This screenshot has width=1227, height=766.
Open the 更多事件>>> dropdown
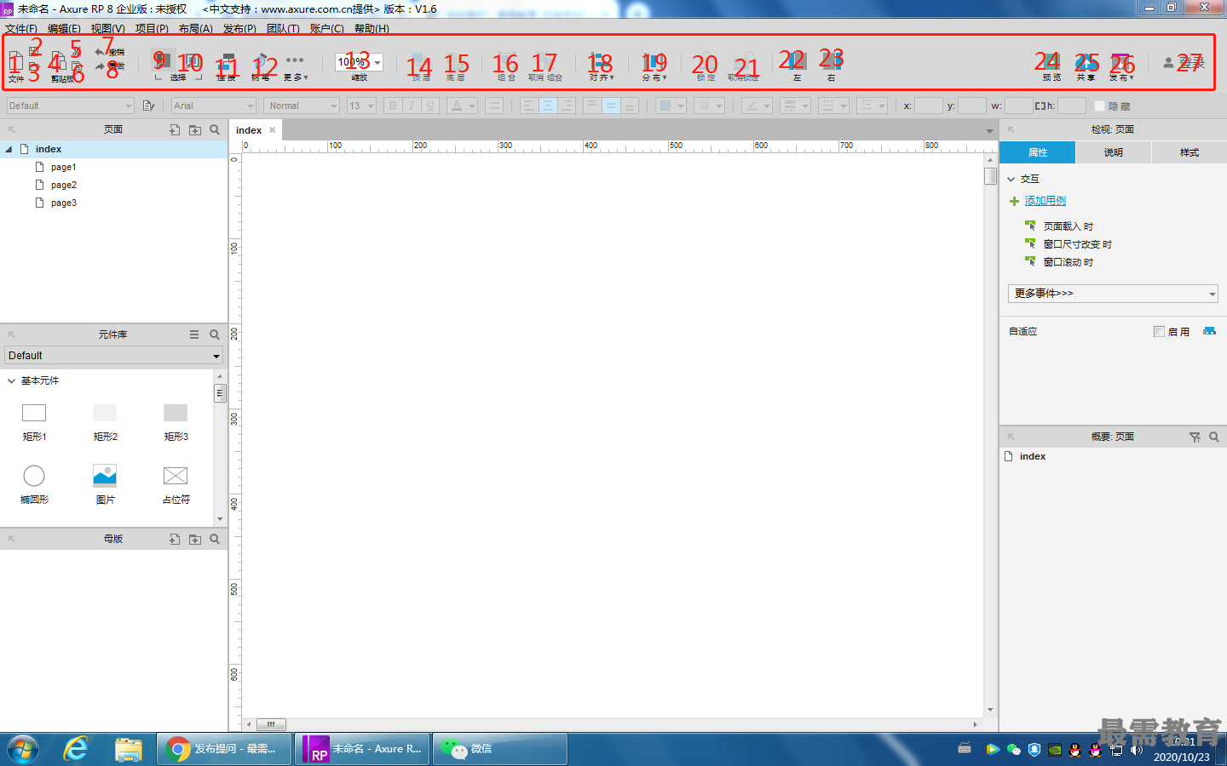1113,294
